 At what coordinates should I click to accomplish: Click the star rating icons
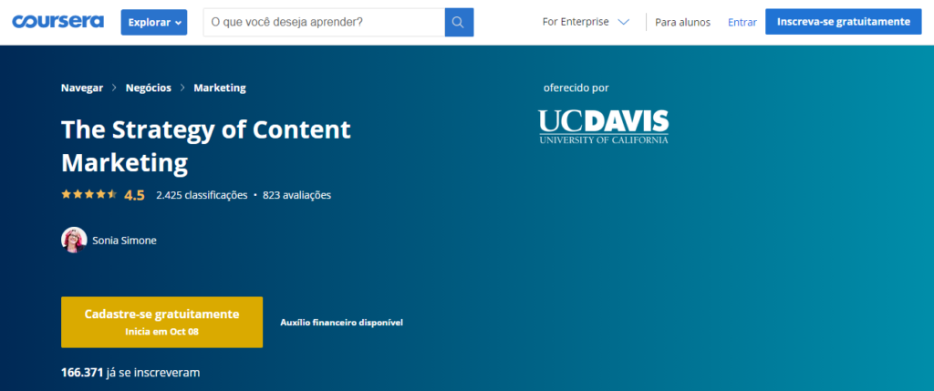(x=88, y=195)
